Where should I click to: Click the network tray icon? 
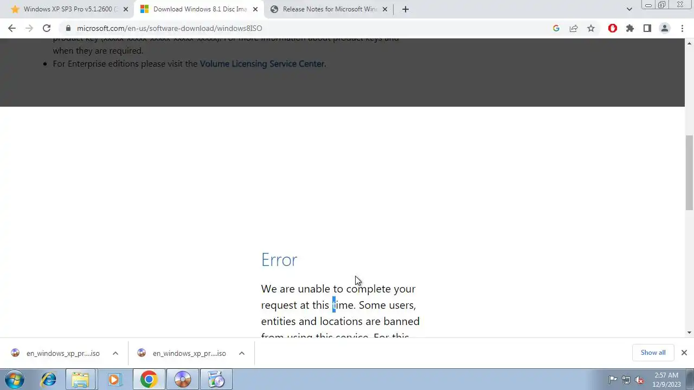626,380
